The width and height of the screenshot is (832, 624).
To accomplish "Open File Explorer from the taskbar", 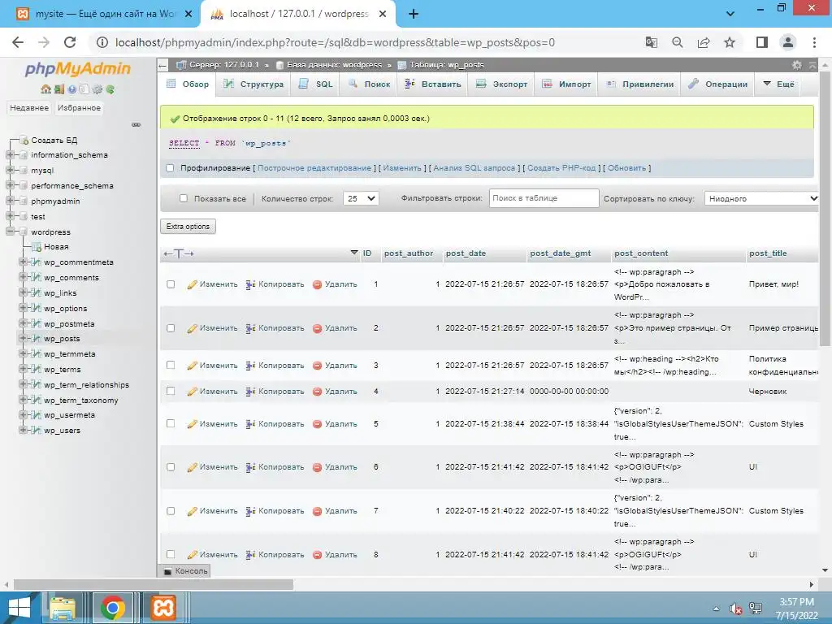I will point(63,608).
